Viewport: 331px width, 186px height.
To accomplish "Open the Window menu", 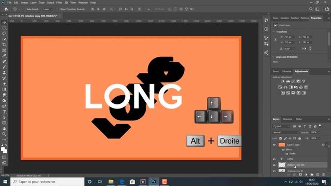I will [83, 3].
